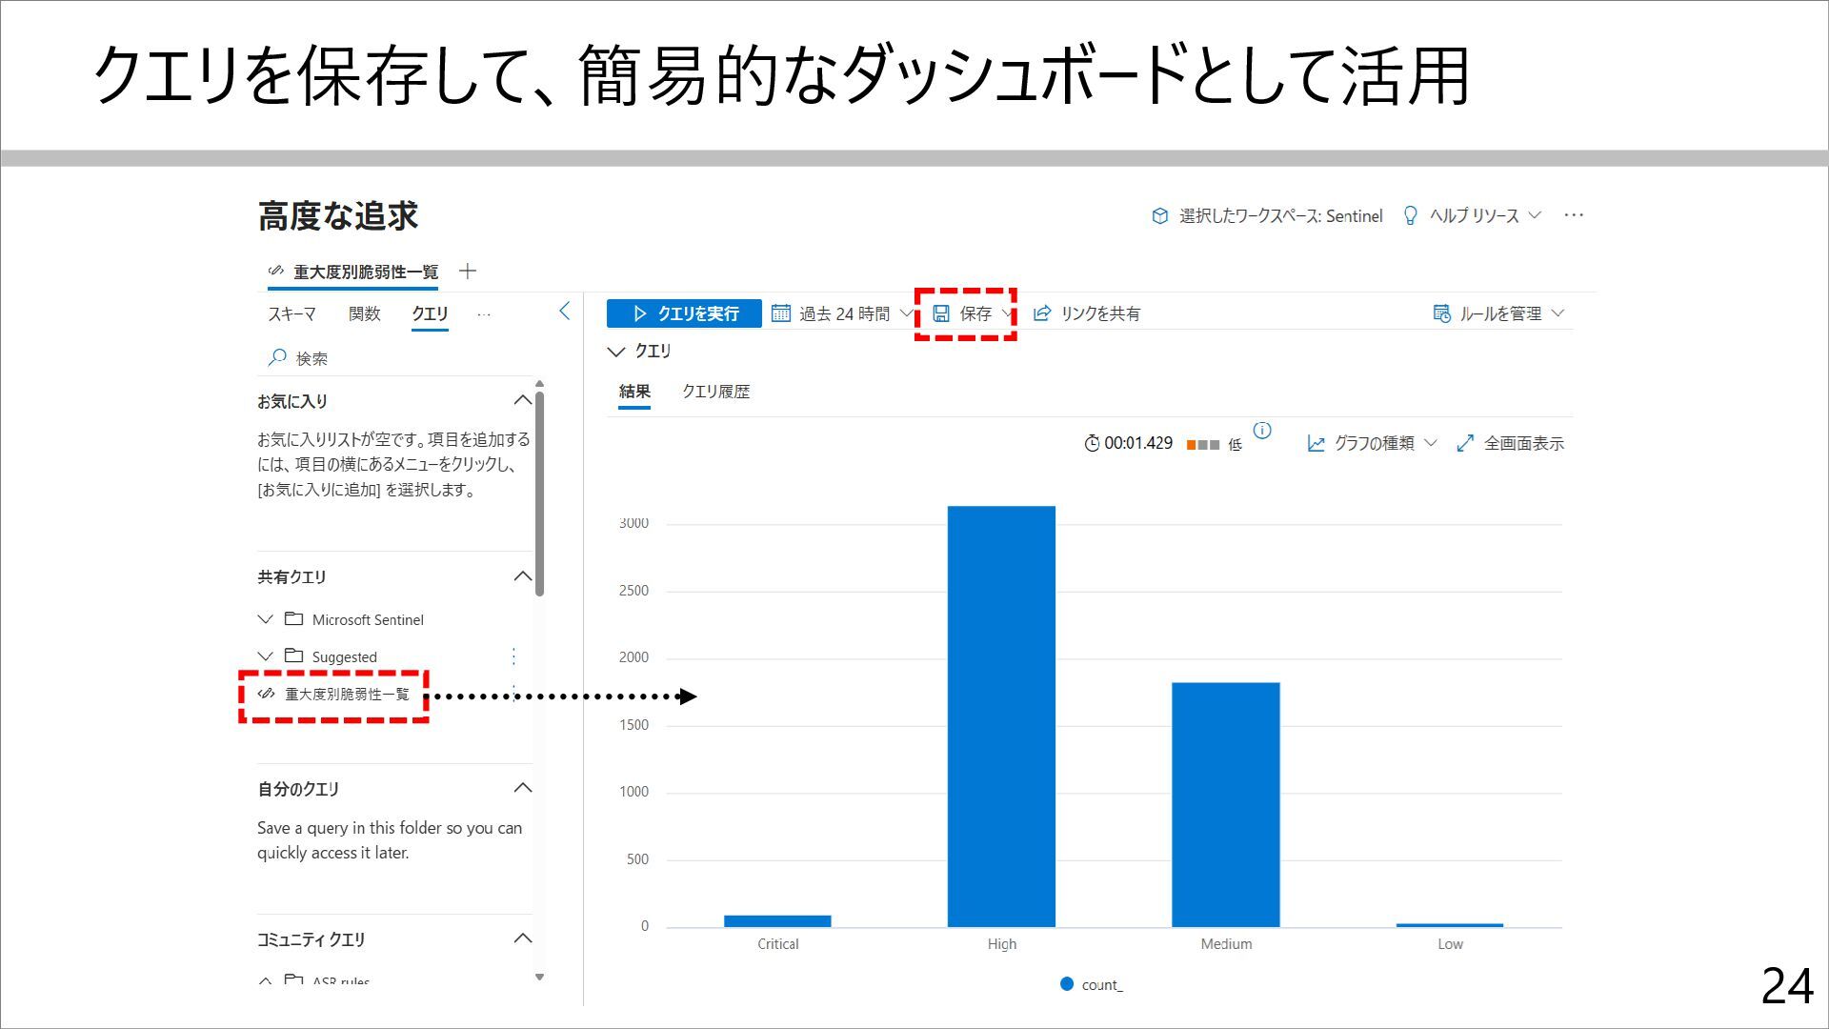This screenshot has height=1029, width=1829.
Task: Switch to the スキーマ tab
Action: click(291, 313)
